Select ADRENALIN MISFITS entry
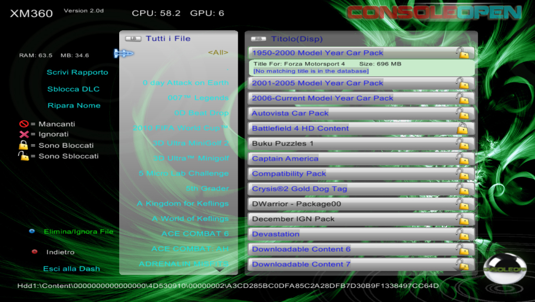535x302 pixels. [184, 264]
